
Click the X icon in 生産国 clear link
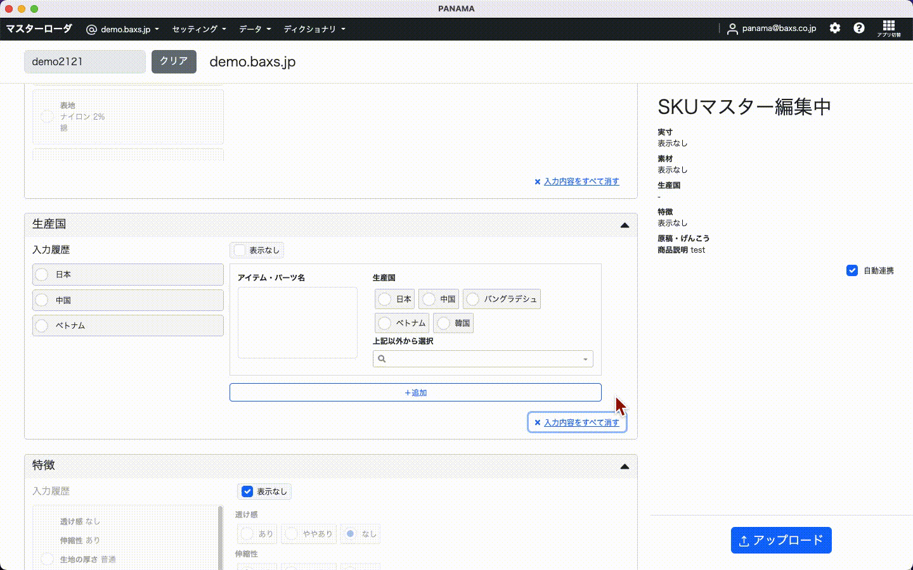(x=537, y=422)
